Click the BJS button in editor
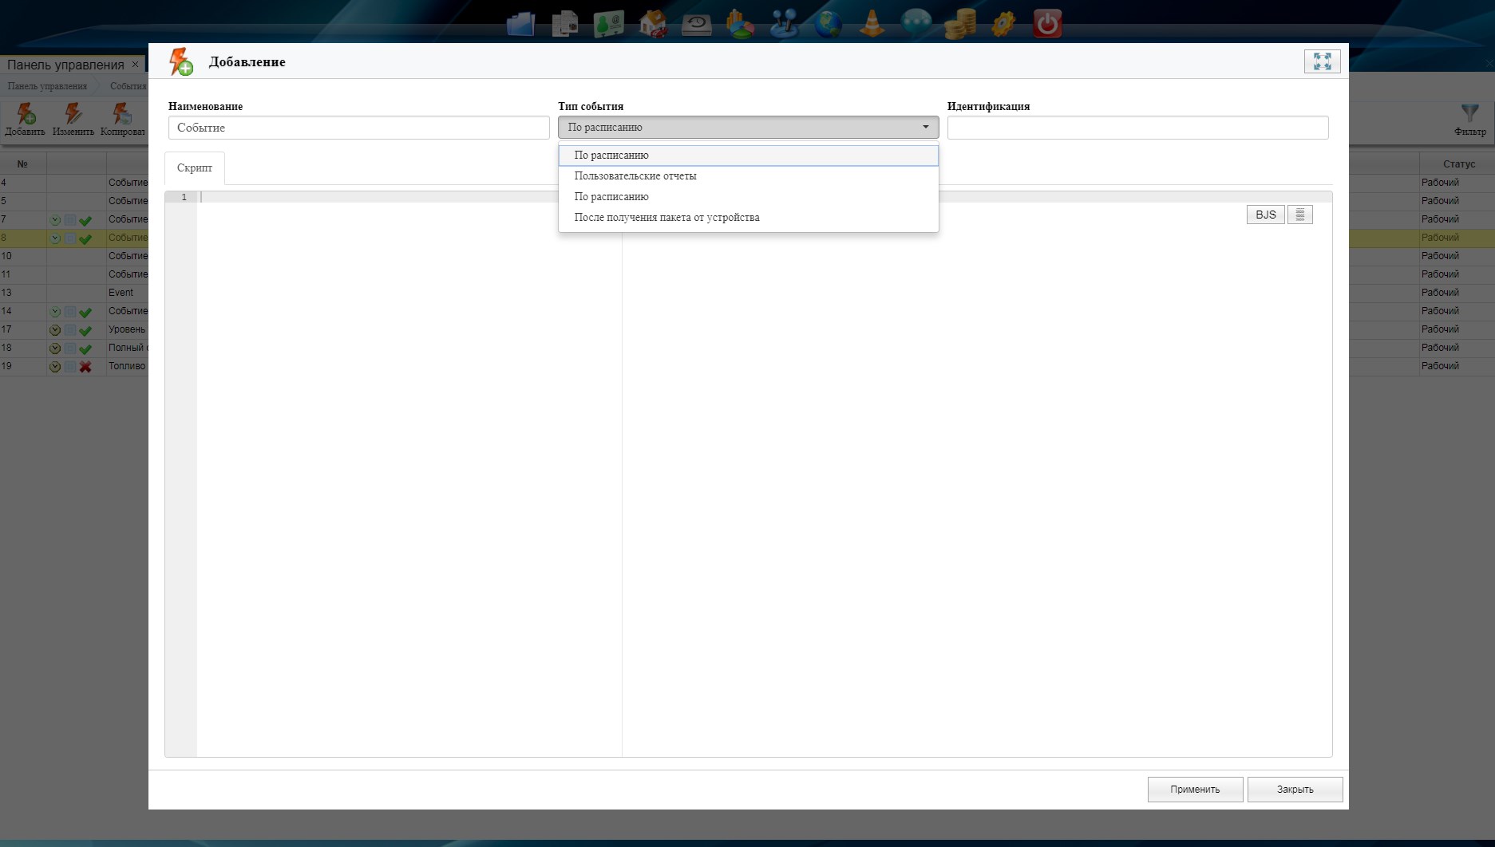Viewport: 1495px width, 847px height. (x=1265, y=215)
